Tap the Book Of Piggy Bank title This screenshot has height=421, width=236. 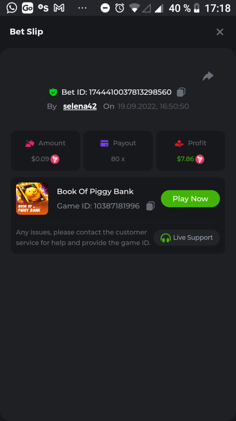click(x=95, y=192)
